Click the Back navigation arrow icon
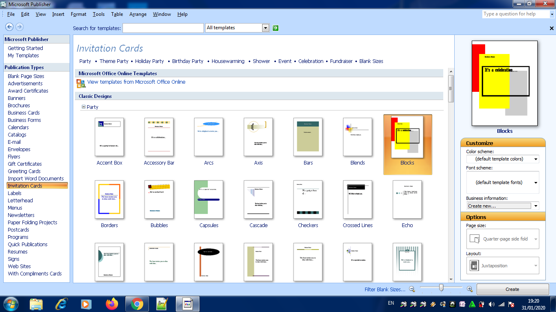 point(9,27)
